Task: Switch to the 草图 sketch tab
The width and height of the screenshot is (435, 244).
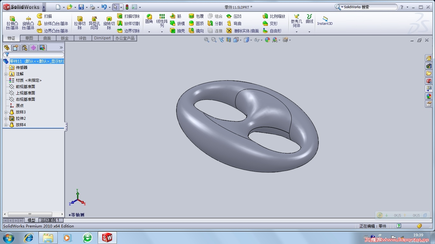Action: [29, 38]
